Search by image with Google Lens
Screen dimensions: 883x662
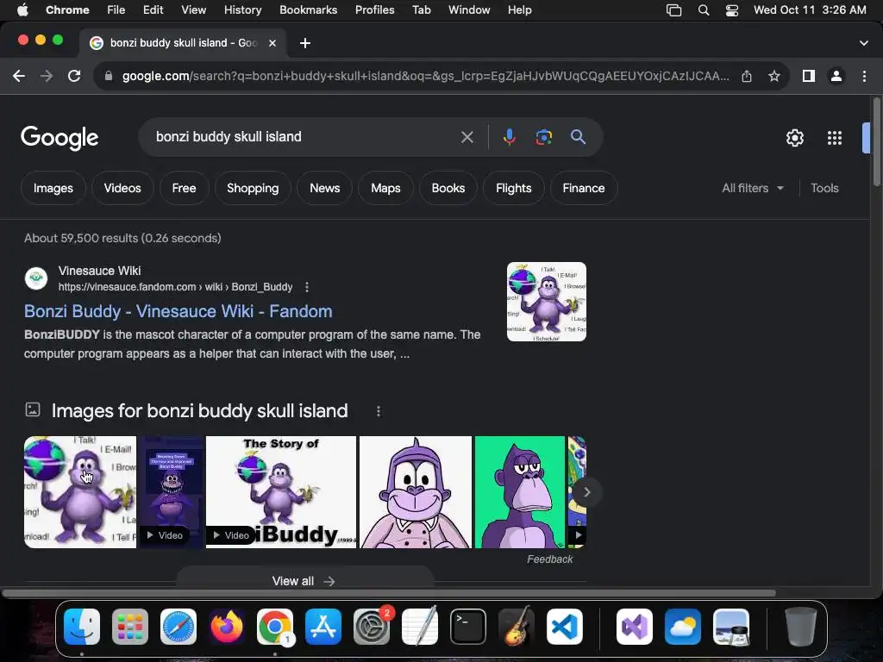[543, 137]
